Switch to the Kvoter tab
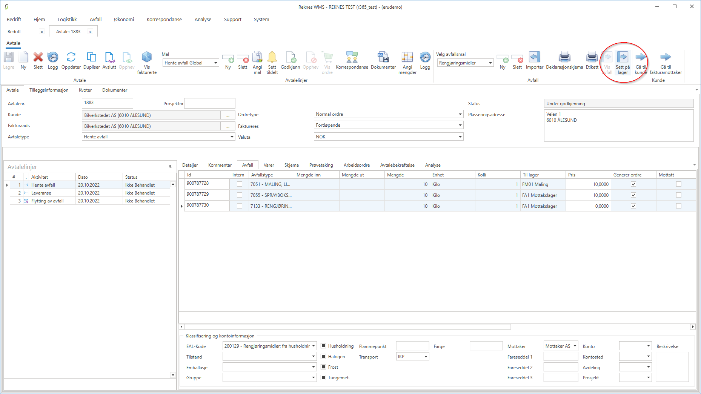 (x=85, y=90)
